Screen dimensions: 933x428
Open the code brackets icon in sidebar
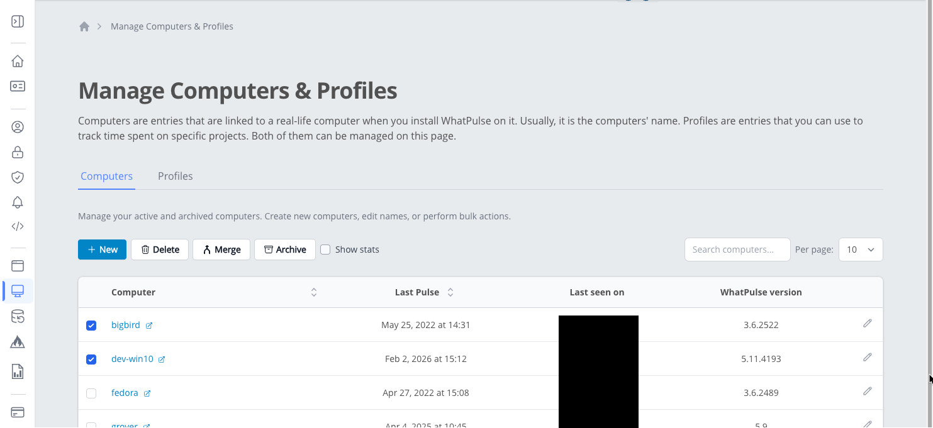[x=18, y=226]
